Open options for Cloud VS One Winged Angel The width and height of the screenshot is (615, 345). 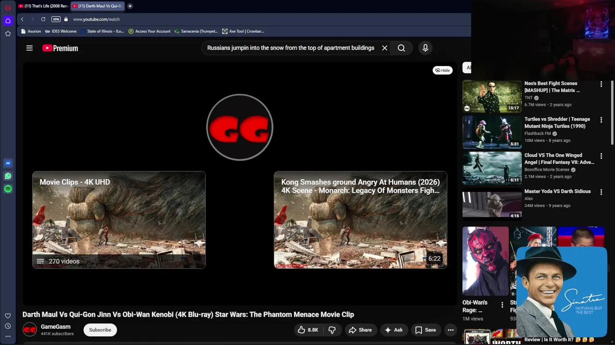(x=601, y=156)
